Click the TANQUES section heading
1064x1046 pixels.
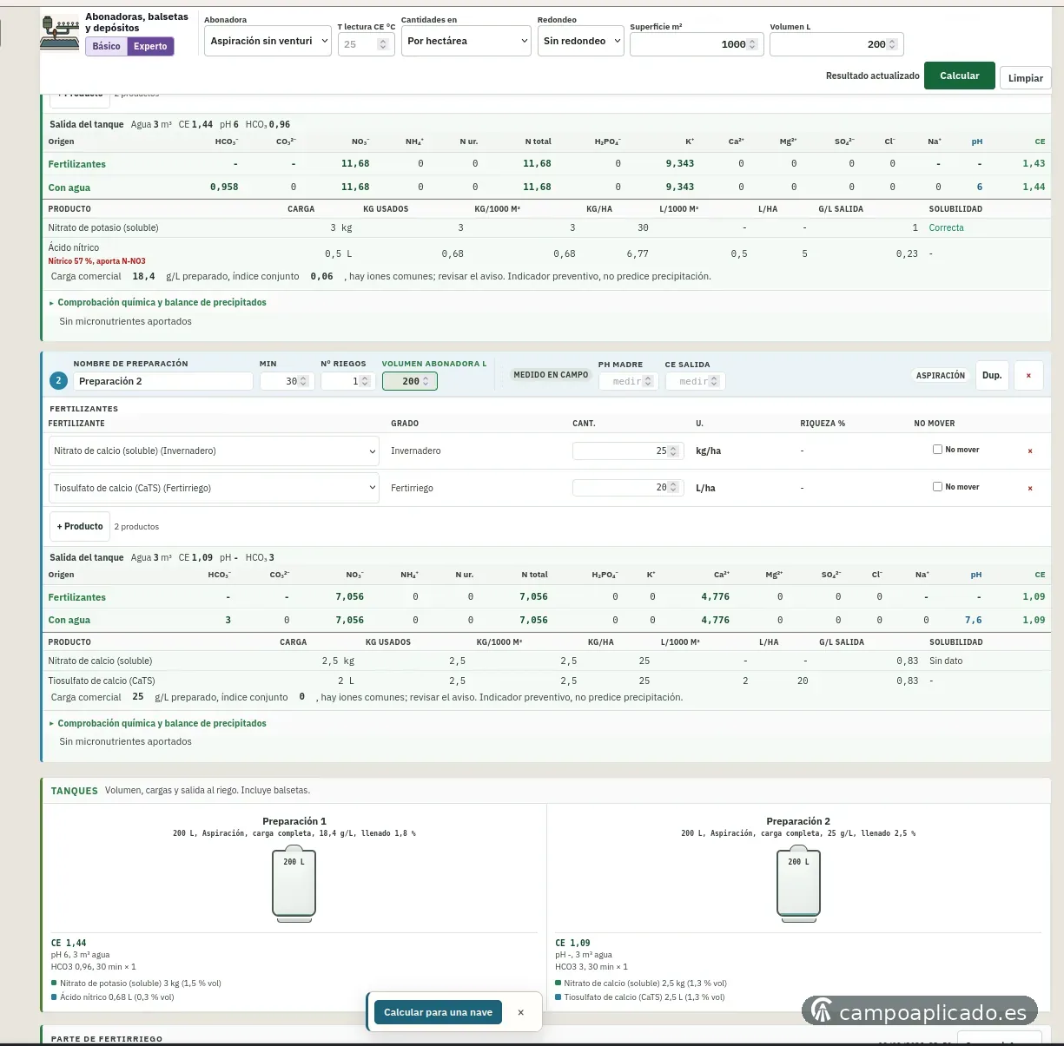[74, 791]
